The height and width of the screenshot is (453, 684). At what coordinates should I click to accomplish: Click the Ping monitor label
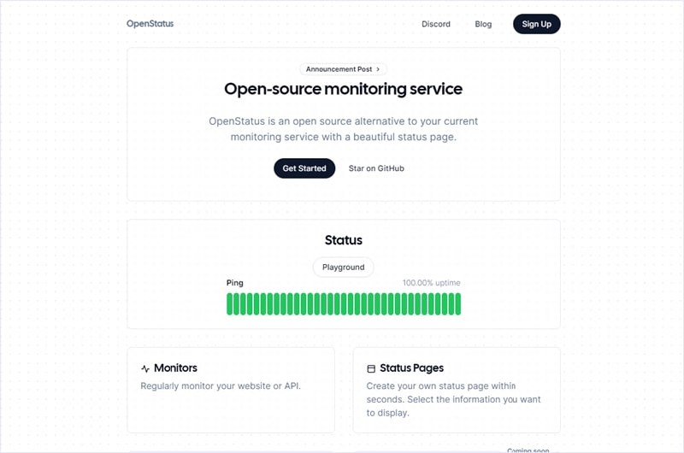(x=234, y=283)
